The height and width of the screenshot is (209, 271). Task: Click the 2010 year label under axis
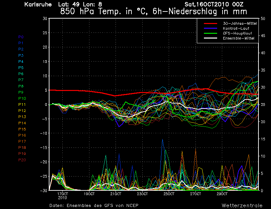[63, 198]
